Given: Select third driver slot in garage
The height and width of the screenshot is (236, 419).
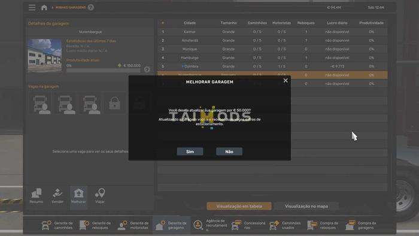Looking at the screenshot, I should click(90, 104).
